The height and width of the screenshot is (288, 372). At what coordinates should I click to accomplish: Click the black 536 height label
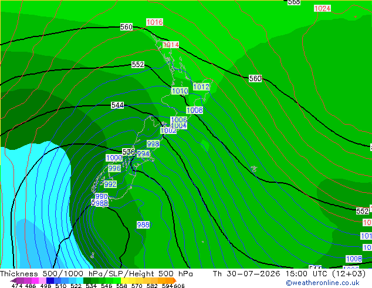tap(128, 152)
